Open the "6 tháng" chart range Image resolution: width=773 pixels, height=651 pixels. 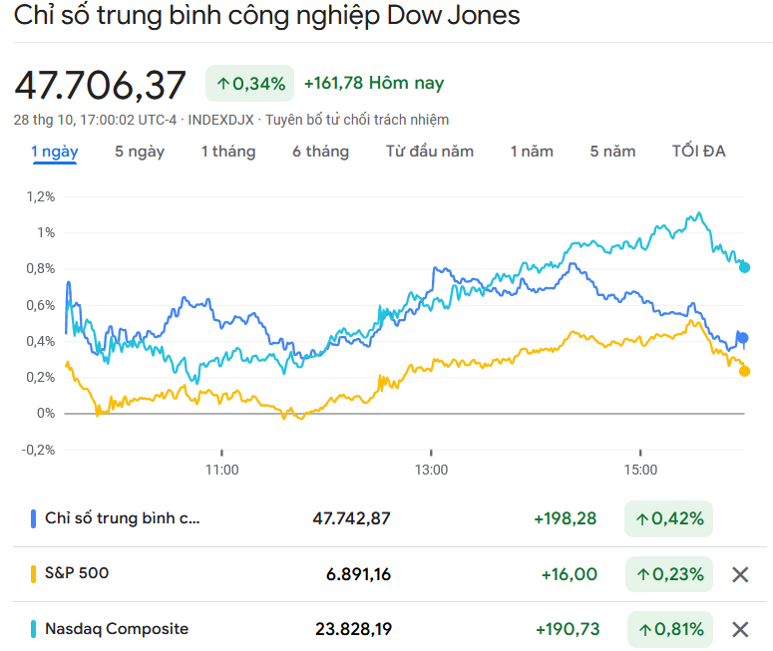[320, 152]
